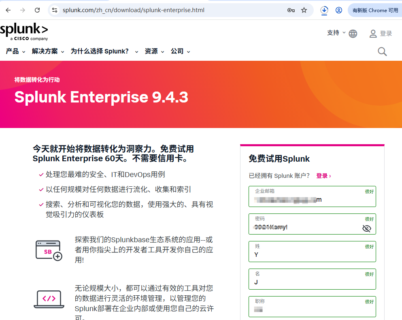Open the saved passwords key icon
The height and width of the screenshot is (320, 402).
pos(291,10)
